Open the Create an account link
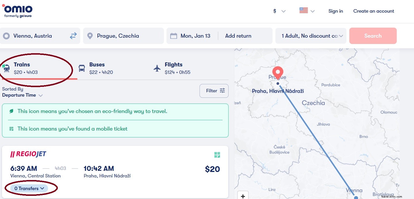The height and width of the screenshot is (199, 414). tap(373, 11)
